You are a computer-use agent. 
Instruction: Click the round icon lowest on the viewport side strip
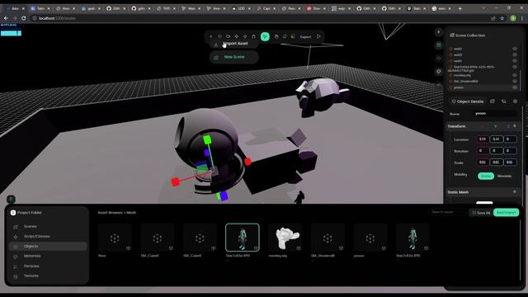[x=438, y=72]
